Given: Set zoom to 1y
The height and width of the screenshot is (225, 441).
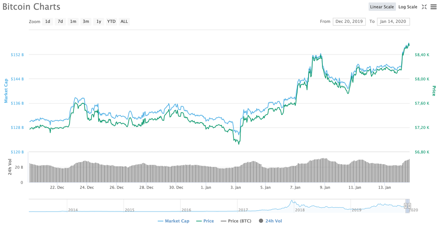Looking at the screenshot, I should 98,21.
